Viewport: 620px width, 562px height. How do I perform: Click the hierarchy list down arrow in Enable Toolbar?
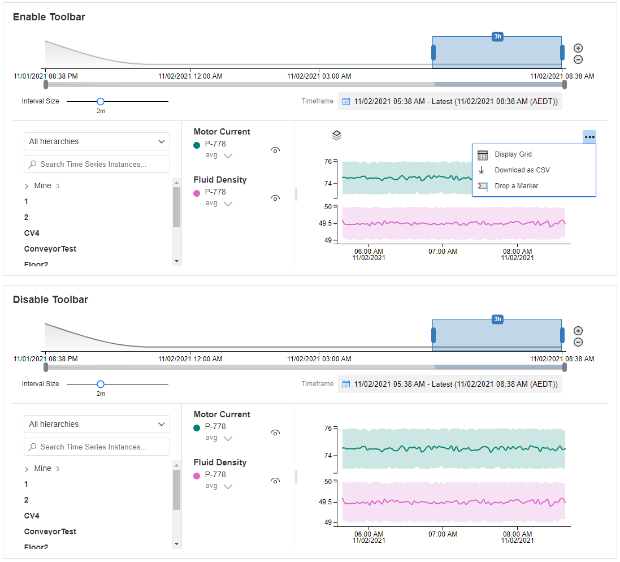pyautogui.click(x=177, y=261)
